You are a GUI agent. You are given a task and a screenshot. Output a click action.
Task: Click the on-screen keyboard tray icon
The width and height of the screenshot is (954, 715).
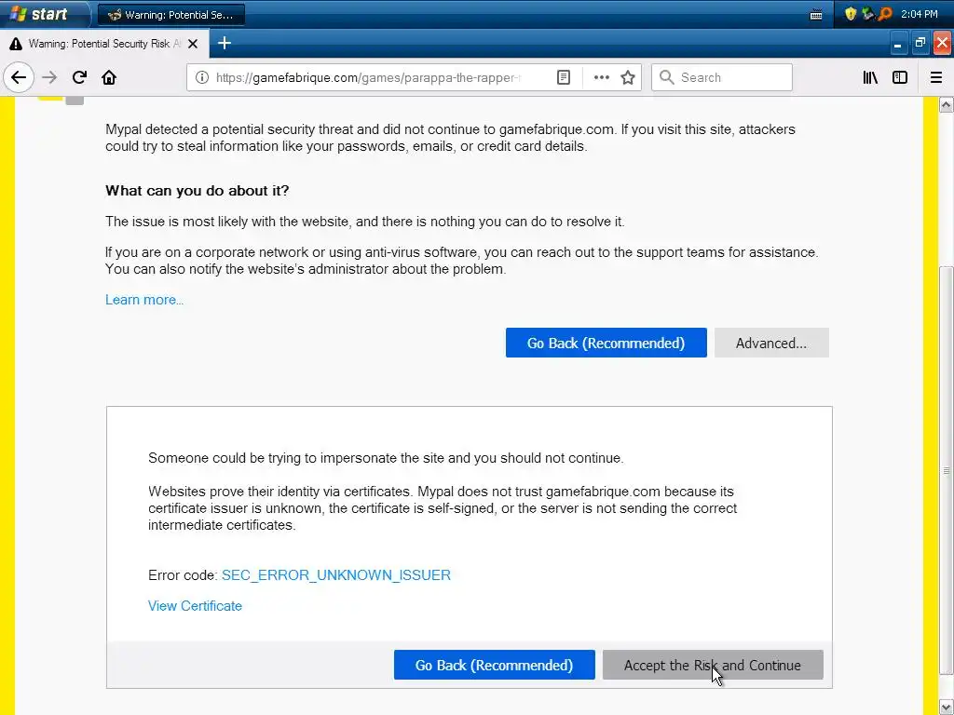(x=816, y=15)
